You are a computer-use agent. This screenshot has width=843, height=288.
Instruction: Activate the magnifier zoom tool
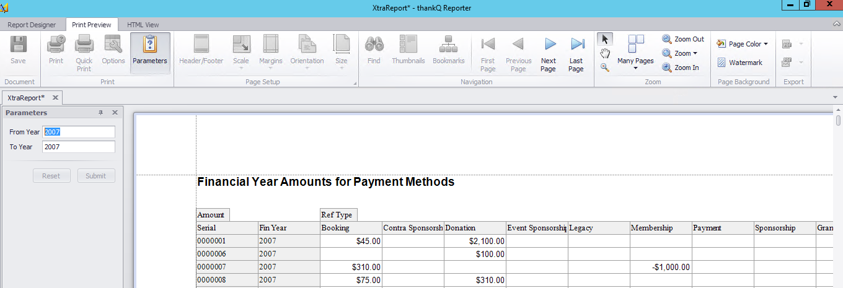605,68
